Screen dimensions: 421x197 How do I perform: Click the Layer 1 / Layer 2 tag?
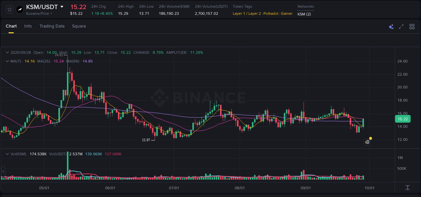(247, 13)
